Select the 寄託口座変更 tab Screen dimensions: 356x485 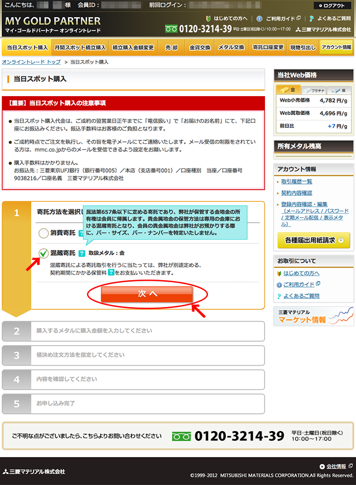pos(268,47)
